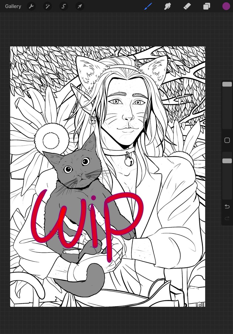Image resolution: width=233 pixels, height=334 pixels.
Task: Click the brush size slider handle
Action: (227, 84)
